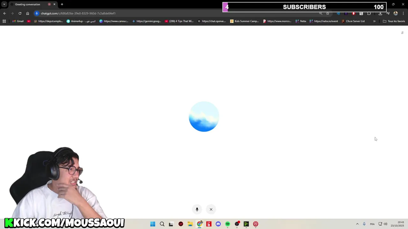The height and width of the screenshot is (229, 408).
Task: Reload the ChatGPT page
Action: [x=20, y=13]
